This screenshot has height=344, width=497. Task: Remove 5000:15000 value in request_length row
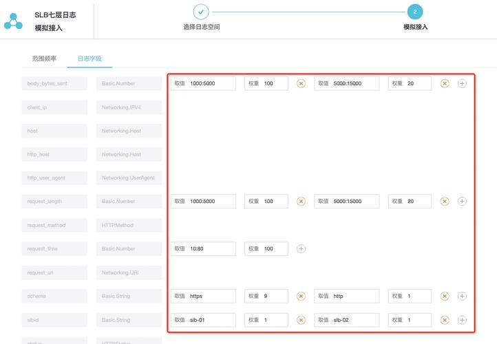click(445, 201)
